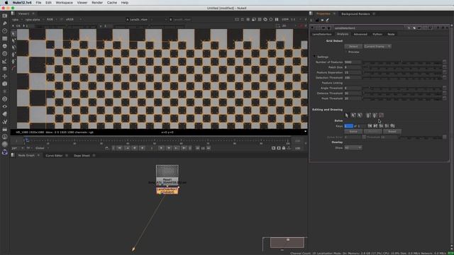Click the Draw nodes icon in left toolbar

click(x=5, y=23)
